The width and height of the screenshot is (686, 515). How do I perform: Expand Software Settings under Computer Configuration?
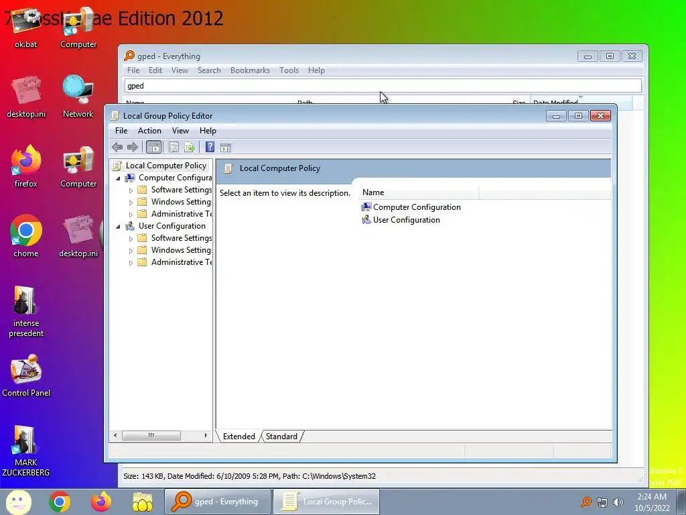(x=131, y=190)
